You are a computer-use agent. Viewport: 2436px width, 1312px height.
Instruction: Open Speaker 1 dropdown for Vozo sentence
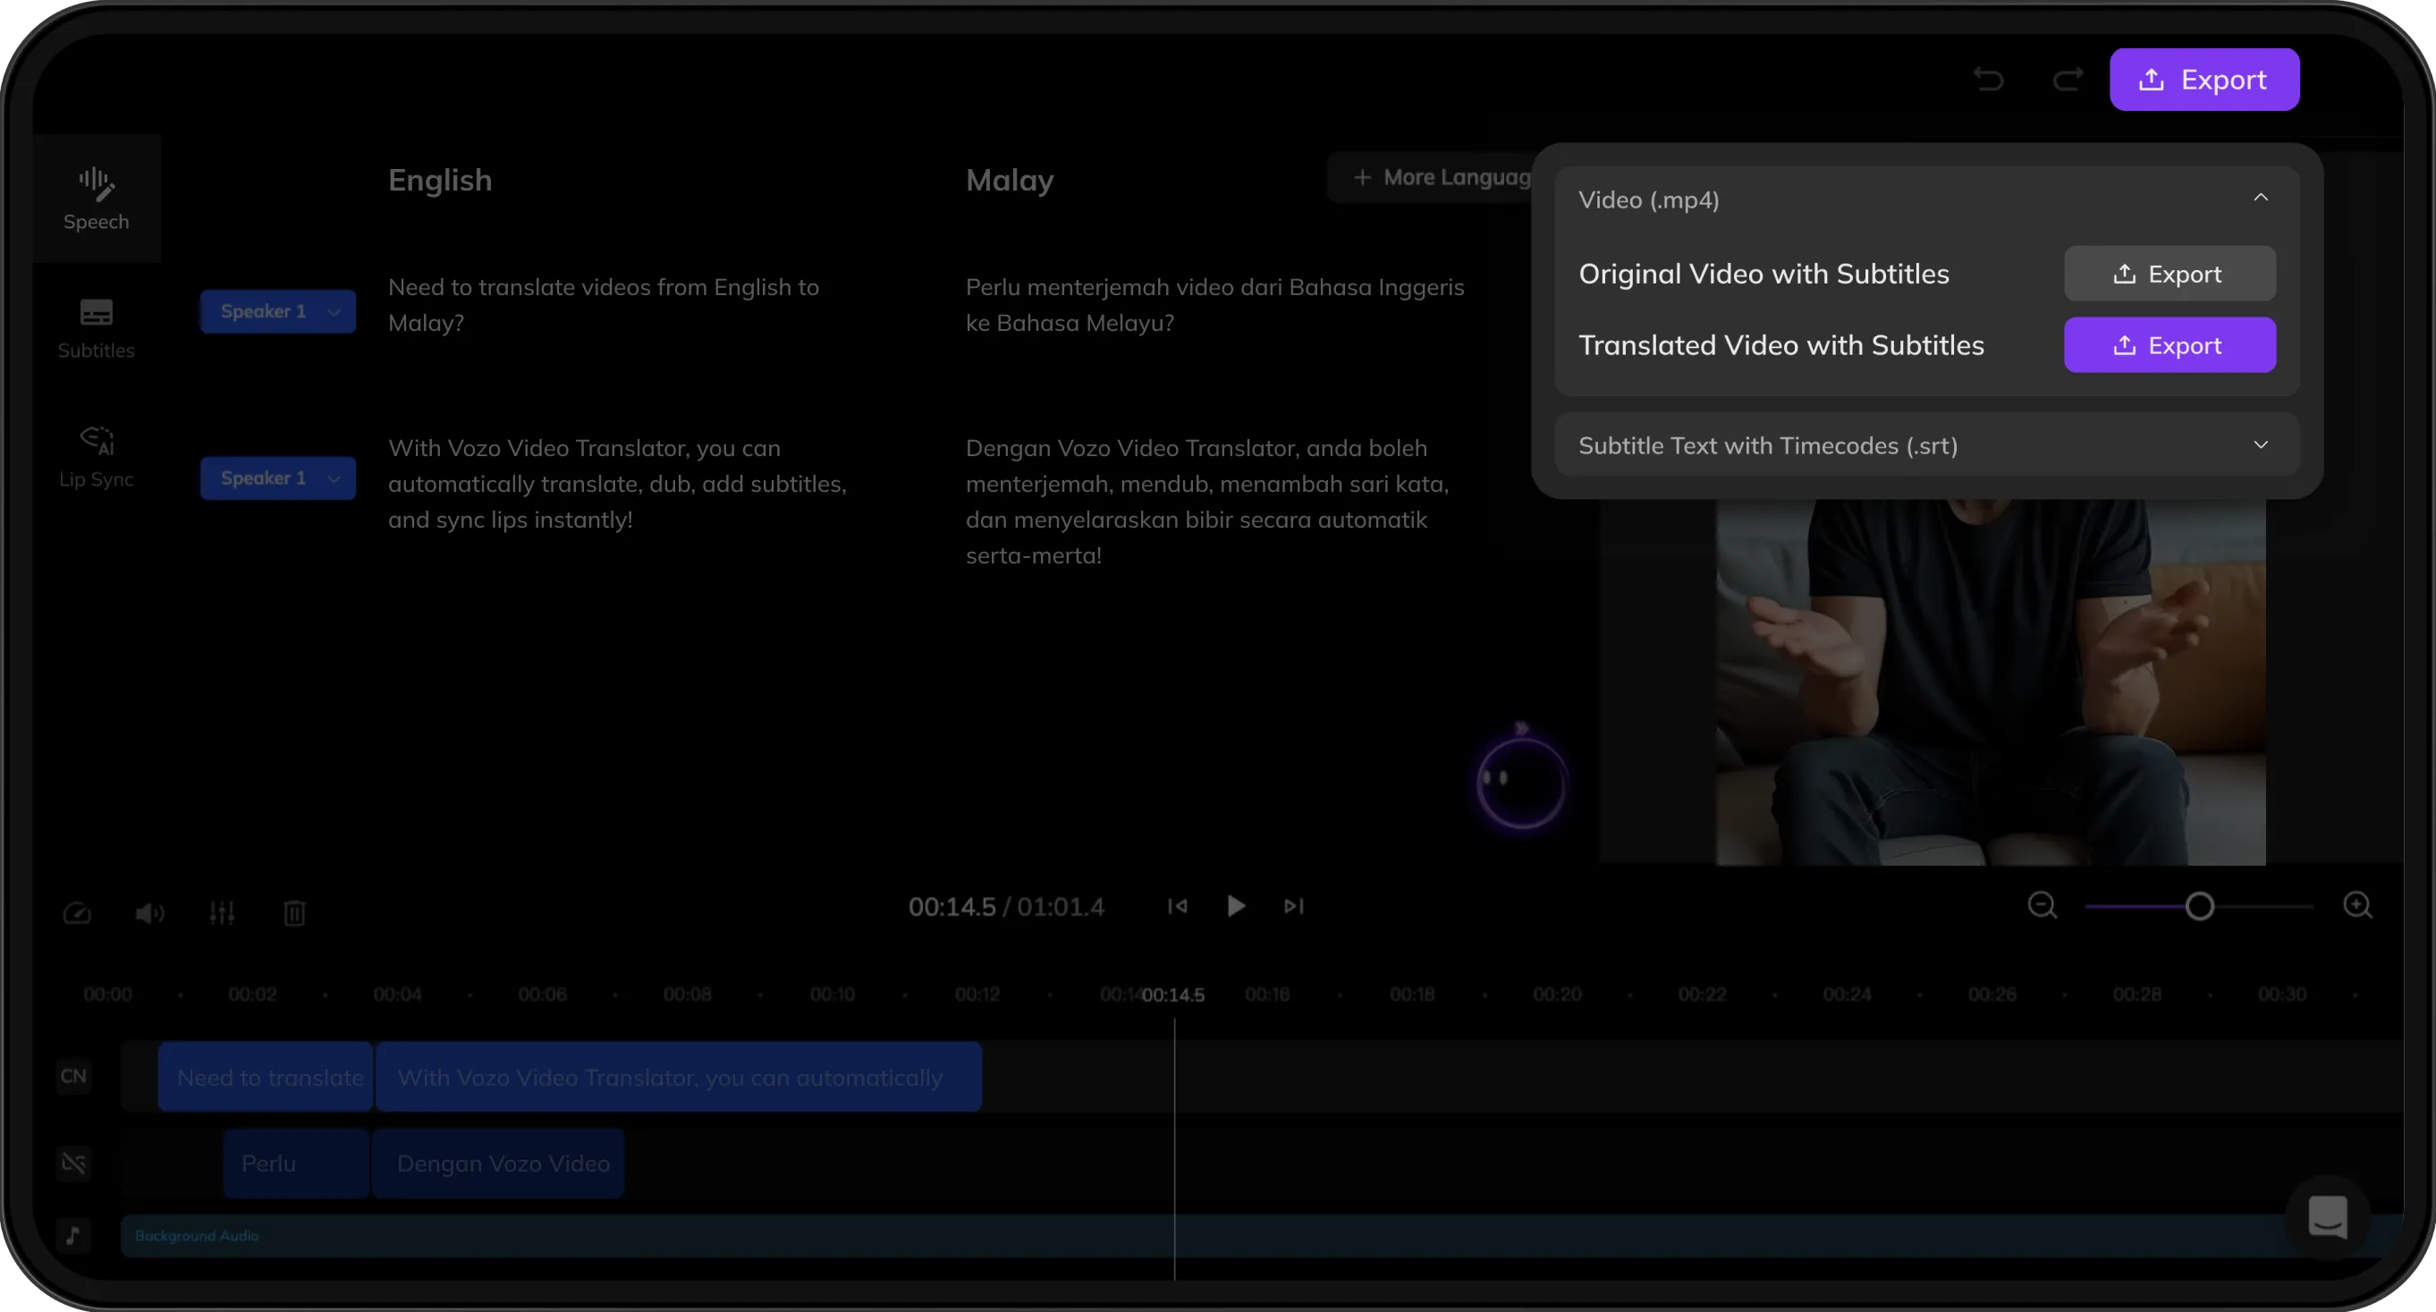click(x=278, y=478)
